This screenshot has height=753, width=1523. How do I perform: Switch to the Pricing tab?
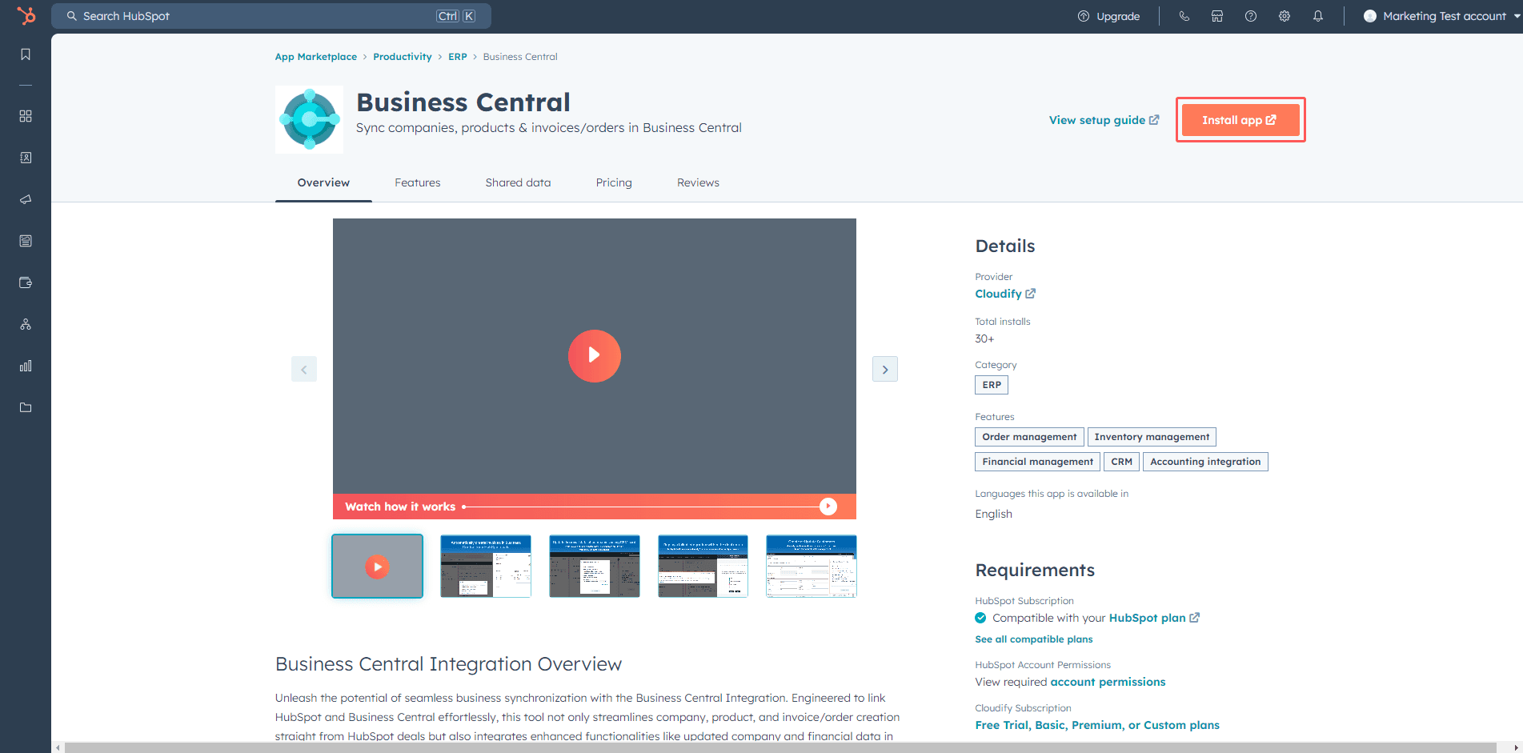(x=614, y=182)
